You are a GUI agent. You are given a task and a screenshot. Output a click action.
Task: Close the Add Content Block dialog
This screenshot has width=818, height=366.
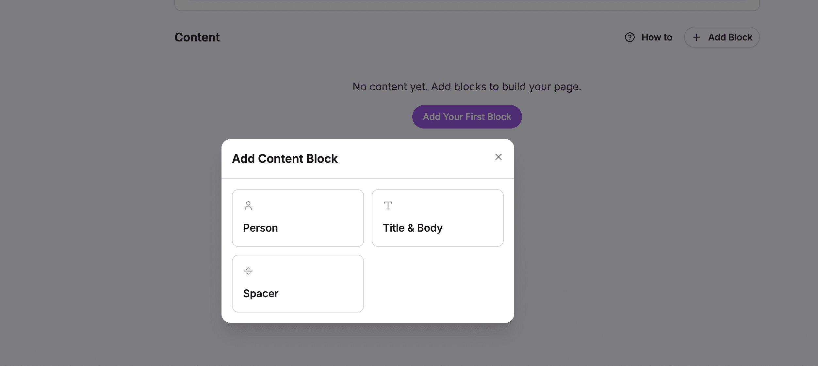498,157
